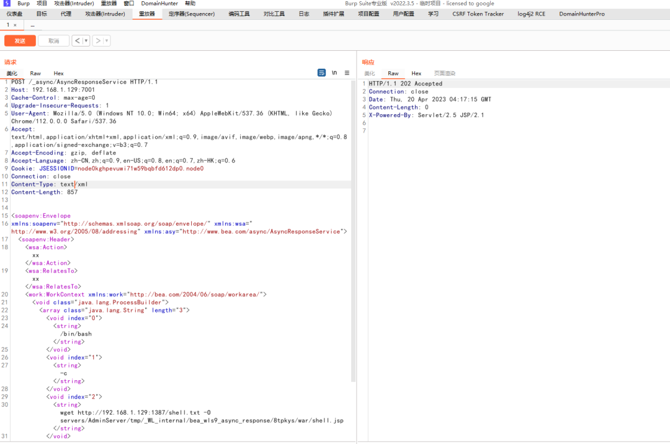Open the 插件扩展 tab

tap(333, 14)
